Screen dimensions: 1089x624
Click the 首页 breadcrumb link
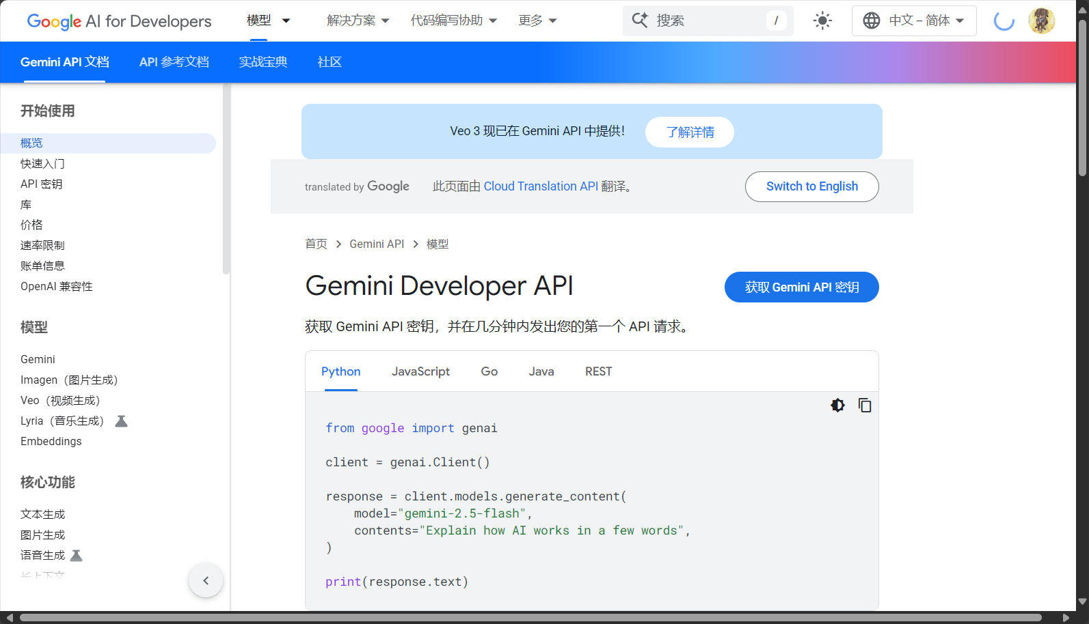coord(316,244)
